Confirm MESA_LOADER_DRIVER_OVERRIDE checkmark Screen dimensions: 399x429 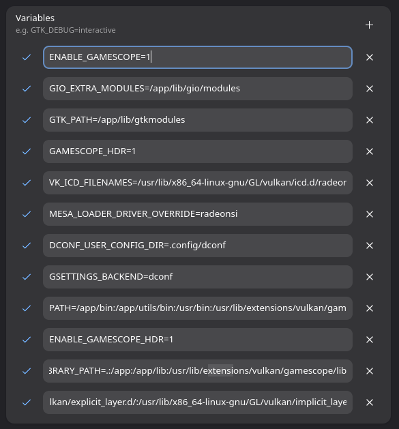click(x=27, y=214)
